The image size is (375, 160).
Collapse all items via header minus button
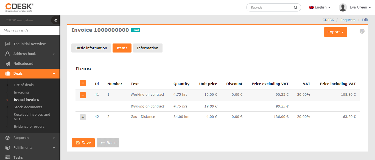(83, 83)
